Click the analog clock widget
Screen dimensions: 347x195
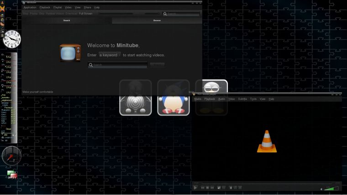(x=12, y=39)
